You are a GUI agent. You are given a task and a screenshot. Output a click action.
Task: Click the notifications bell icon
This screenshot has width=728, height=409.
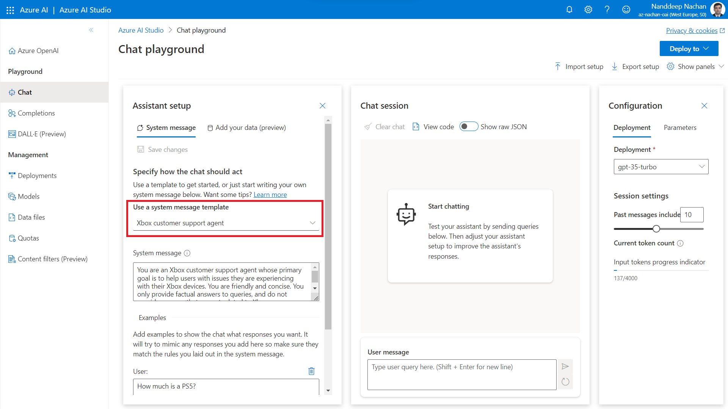(x=569, y=9)
